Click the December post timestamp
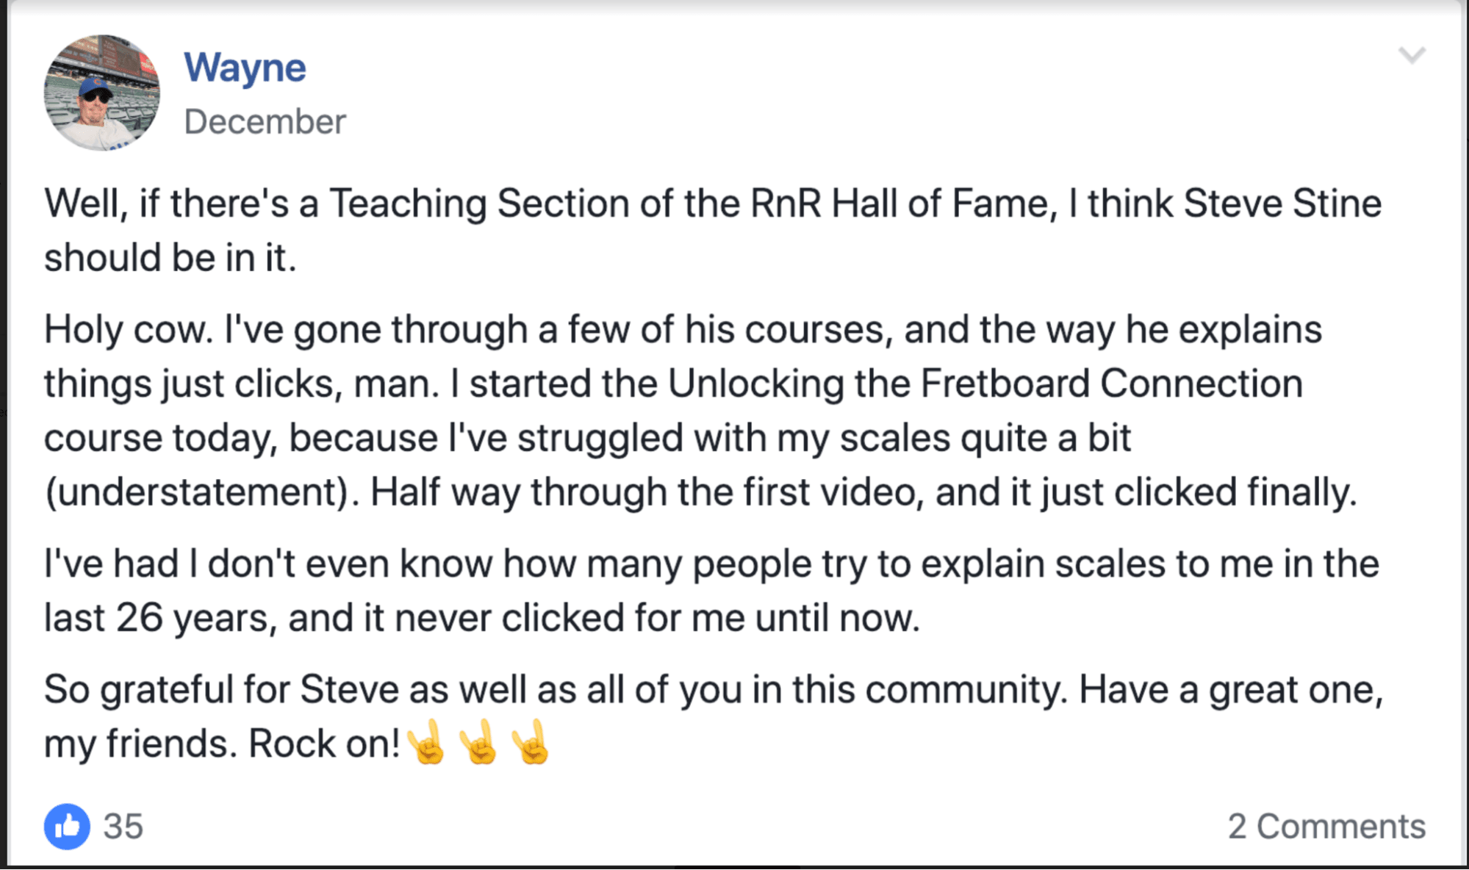This screenshot has height=870, width=1469. click(x=265, y=122)
